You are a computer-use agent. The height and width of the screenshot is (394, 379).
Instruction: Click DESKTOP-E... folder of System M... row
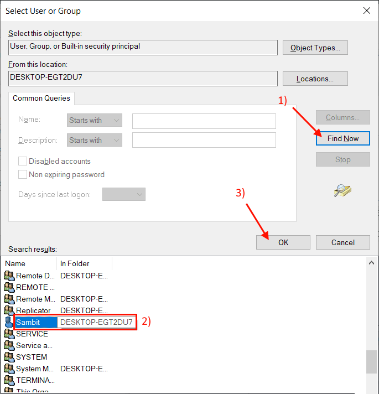tap(84, 369)
